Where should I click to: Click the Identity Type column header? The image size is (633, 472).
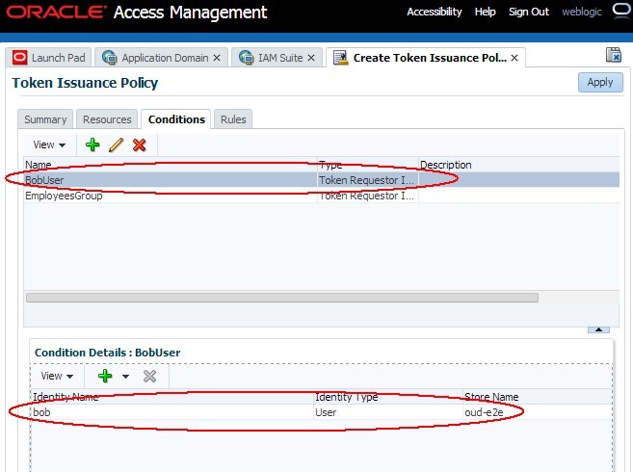[388, 397]
